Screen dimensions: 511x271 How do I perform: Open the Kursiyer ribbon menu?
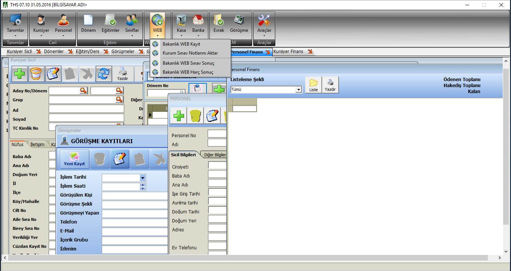pos(41,24)
